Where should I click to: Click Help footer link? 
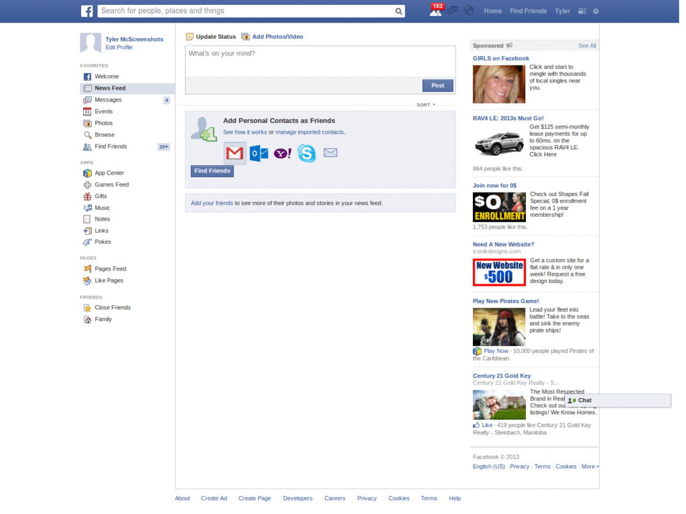(455, 498)
